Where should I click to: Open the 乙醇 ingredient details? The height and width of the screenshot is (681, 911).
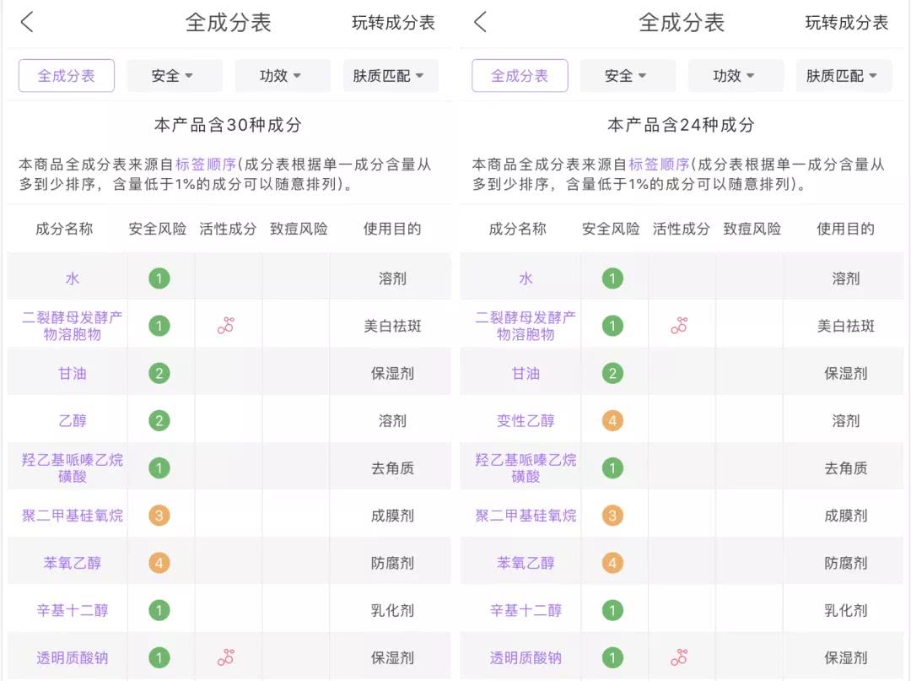click(x=72, y=420)
